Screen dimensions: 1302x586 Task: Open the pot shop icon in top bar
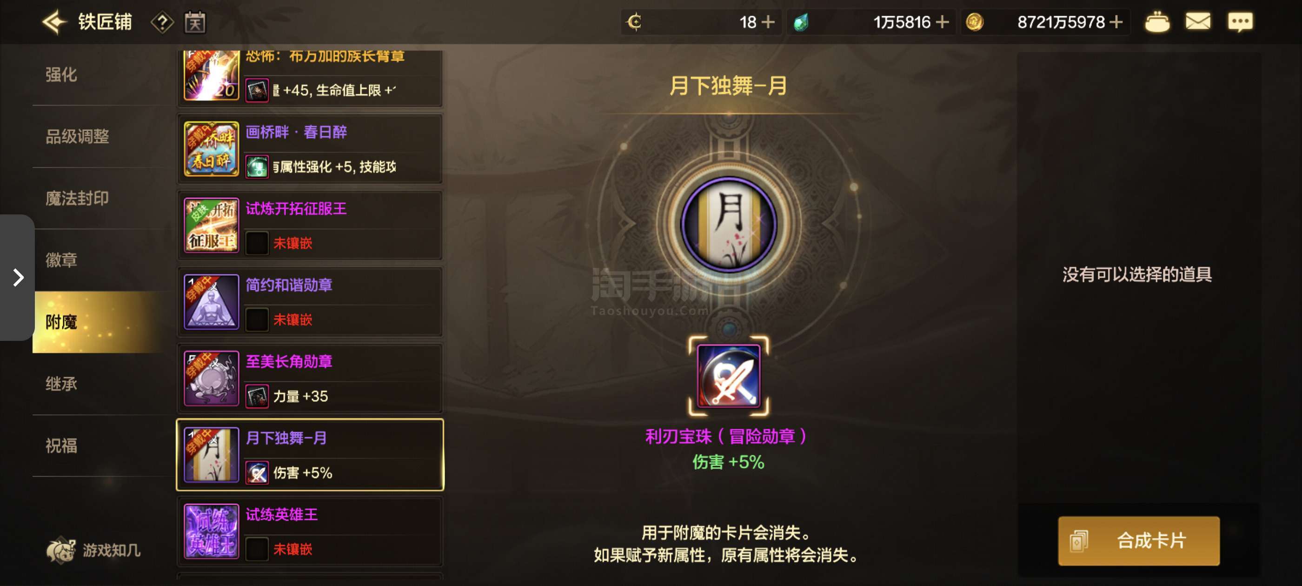pyautogui.click(x=1157, y=22)
